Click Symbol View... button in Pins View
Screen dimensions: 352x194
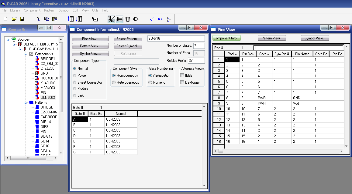pos(315,38)
